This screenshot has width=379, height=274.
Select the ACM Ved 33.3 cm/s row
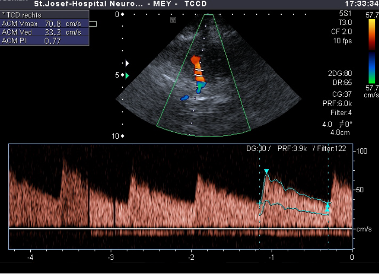[45, 32]
